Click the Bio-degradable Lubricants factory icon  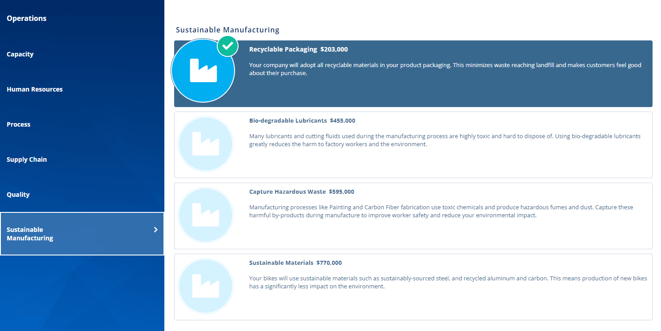(205, 144)
